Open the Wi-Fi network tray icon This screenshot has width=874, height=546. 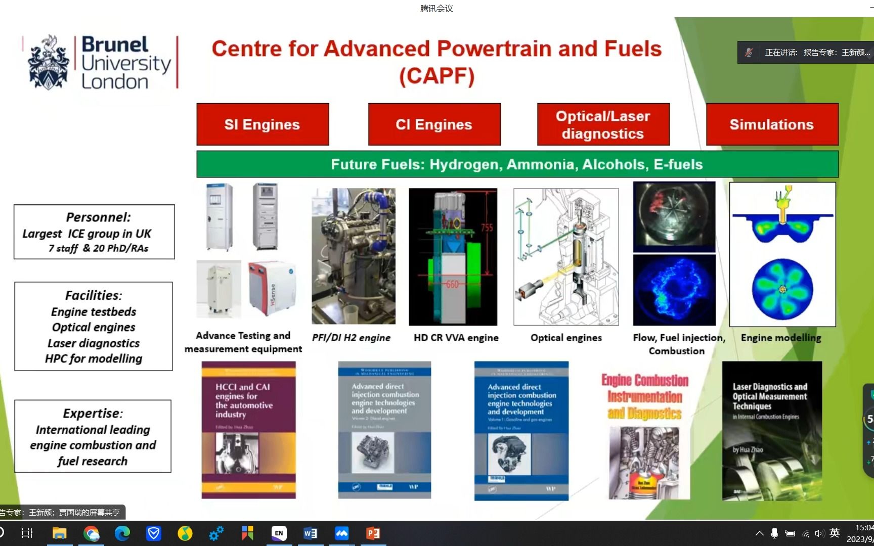click(x=806, y=533)
